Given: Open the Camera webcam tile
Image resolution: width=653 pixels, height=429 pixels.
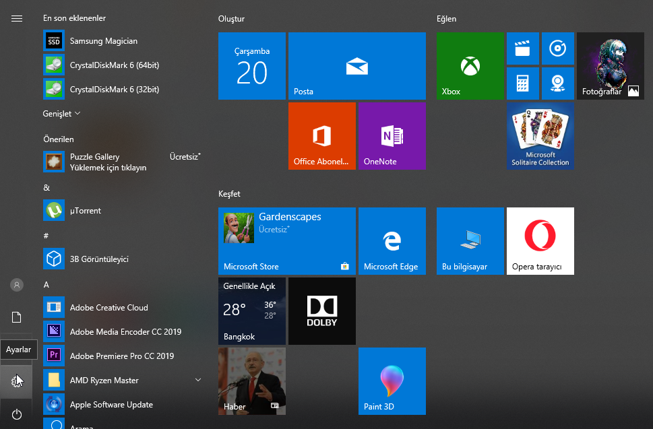Looking at the screenshot, I should tap(557, 84).
